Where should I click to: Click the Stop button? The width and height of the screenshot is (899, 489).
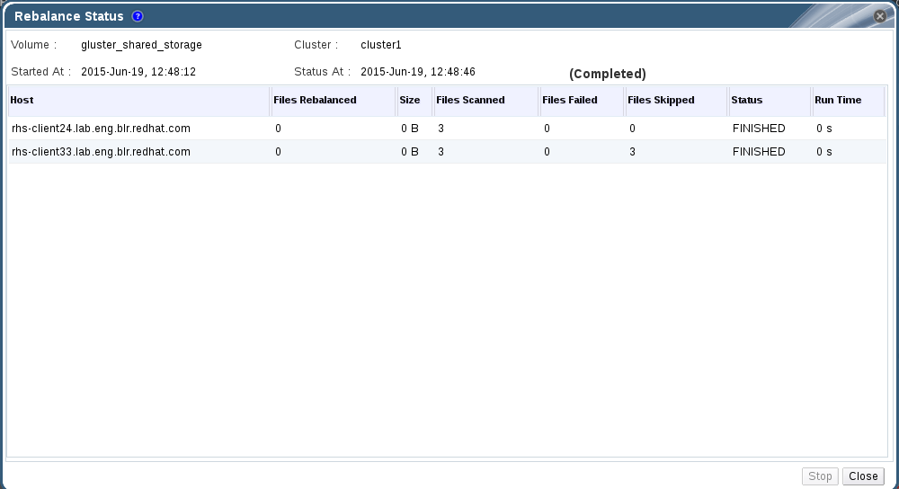pos(820,476)
